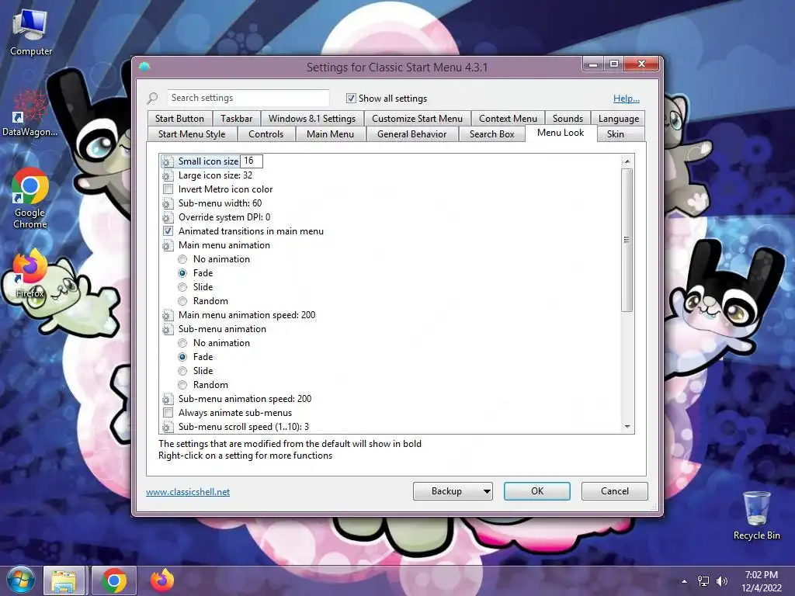The height and width of the screenshot is (596, 795).
Task: Click the Classic Shell title bar icon
Action: point(144,67)
